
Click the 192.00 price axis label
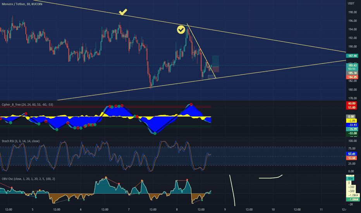352,38
